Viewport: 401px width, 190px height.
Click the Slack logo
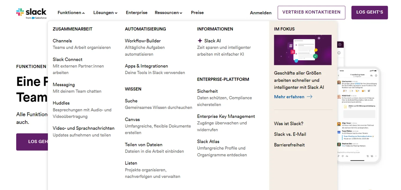pos(31,14)
